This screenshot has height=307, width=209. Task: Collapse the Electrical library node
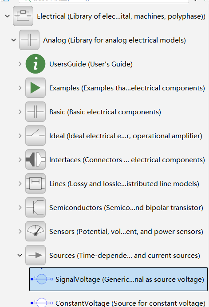pos(8,16)
